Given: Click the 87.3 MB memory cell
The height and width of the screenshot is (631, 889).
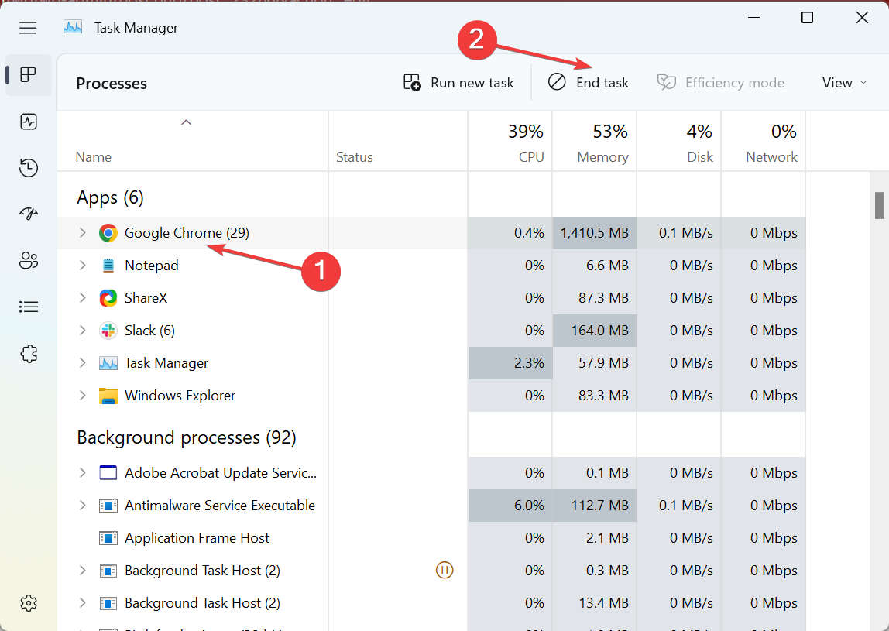Looking at the screenshot, I should [595, 298].
